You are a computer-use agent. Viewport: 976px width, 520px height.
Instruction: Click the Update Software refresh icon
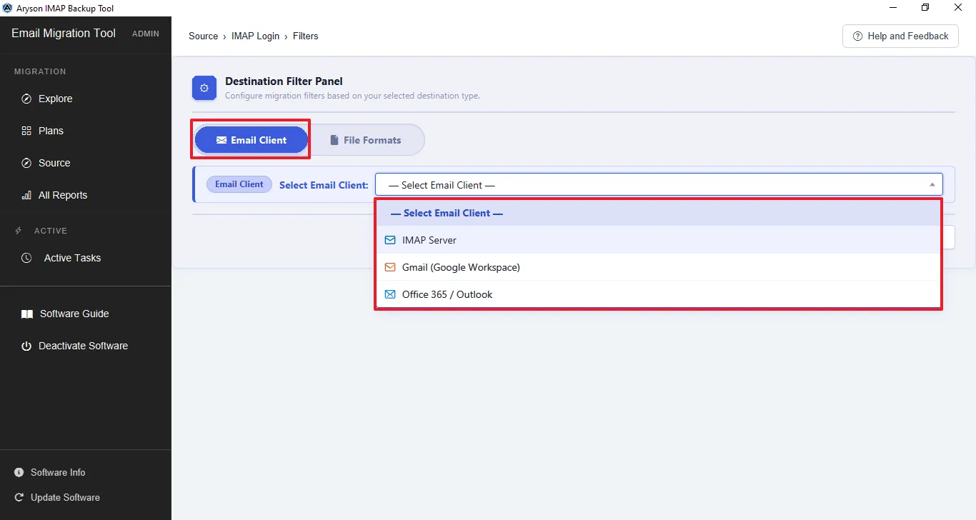[x=19, y=497]
